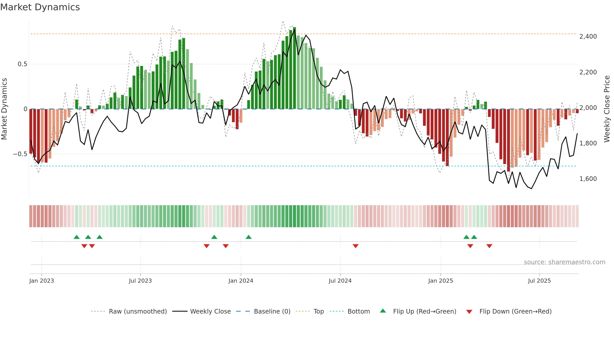Toggle the Weekly Close legend entry
The height and width of the screenshot is (345, 614).
pos(201,311)
